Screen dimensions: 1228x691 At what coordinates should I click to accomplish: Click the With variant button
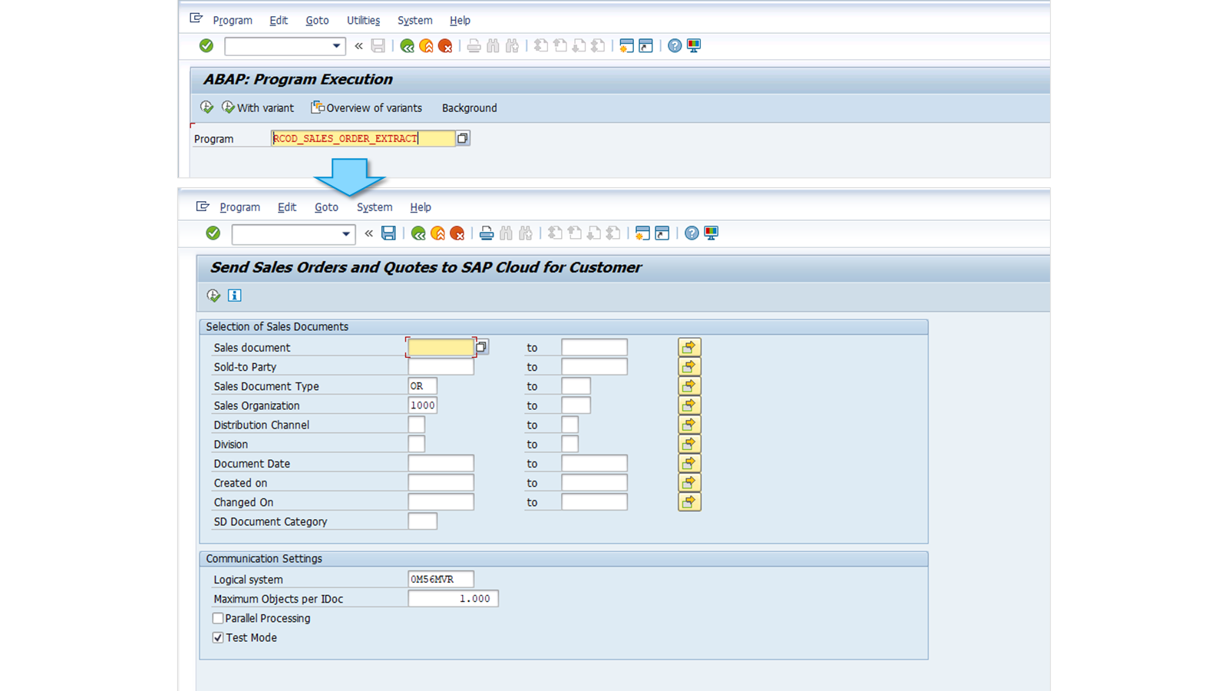pos(258,108)
